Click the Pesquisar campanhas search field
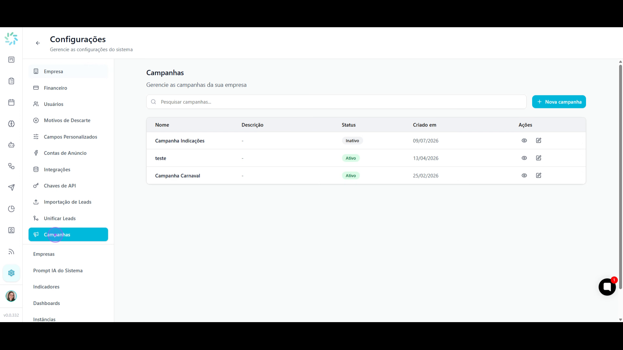Screen dimensions: 623x350 [x=336, y=102]
